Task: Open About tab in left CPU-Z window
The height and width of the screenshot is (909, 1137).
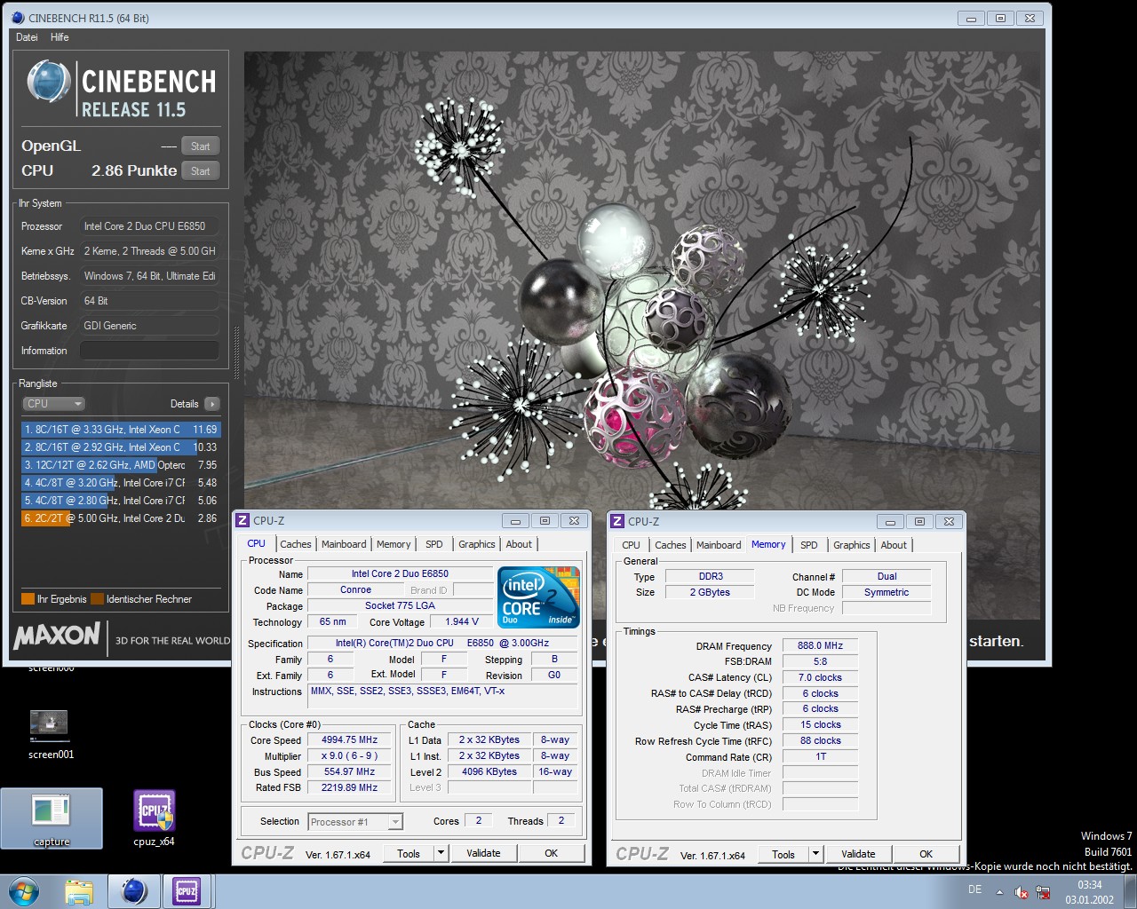Action: click(x=519, y=544)
